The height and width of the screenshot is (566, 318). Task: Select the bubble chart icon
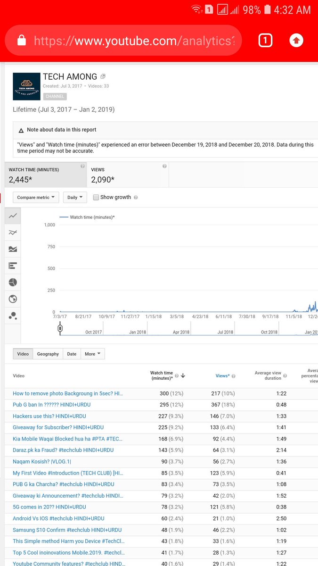13,316
